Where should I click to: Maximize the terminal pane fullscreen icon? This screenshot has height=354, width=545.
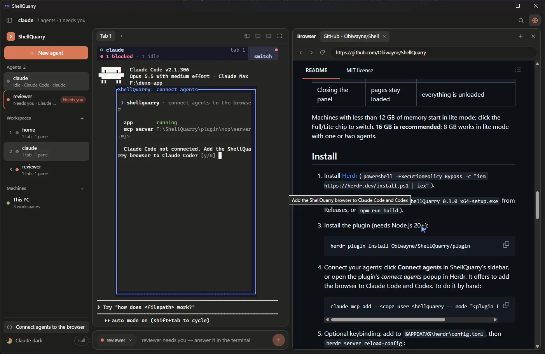point(279,36)
